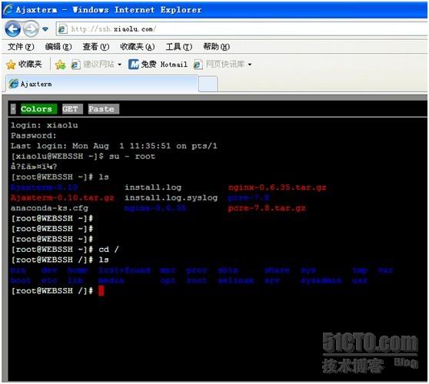The height and width of the screenshot is (384, 429).
Task: Click the Last login line text
Action: coord(114,146)
